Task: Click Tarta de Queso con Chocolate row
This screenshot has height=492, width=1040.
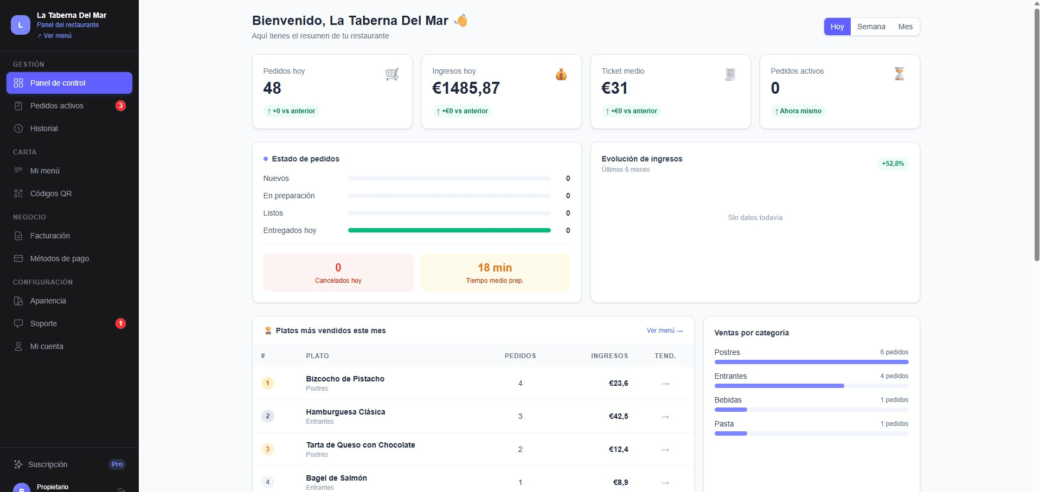Action: 473,449
